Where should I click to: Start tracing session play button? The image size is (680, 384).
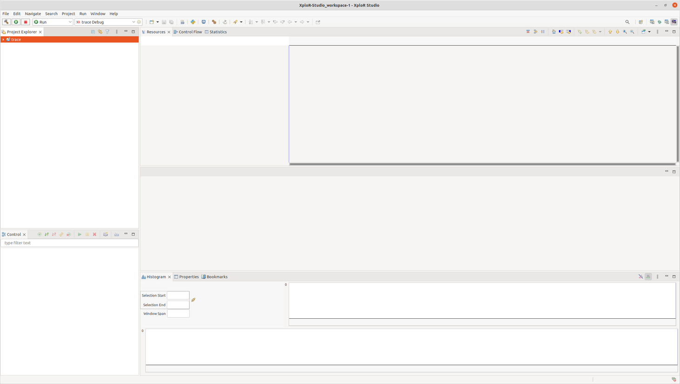point(80,234)
